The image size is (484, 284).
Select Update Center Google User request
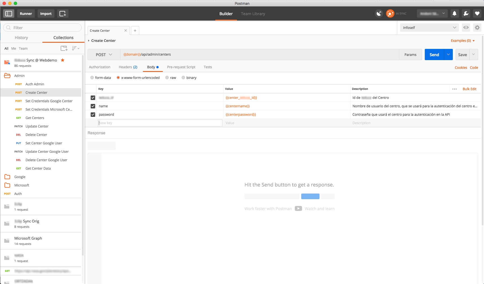(41, 151)
